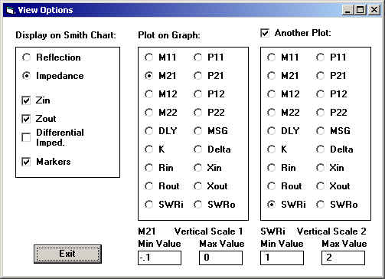Click Vertical Scale 1 Max Value field

tap(220, 258)
